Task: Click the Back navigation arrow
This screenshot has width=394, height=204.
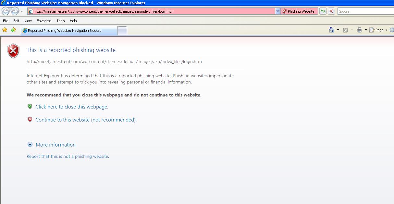Action: (x=6, y=11)
